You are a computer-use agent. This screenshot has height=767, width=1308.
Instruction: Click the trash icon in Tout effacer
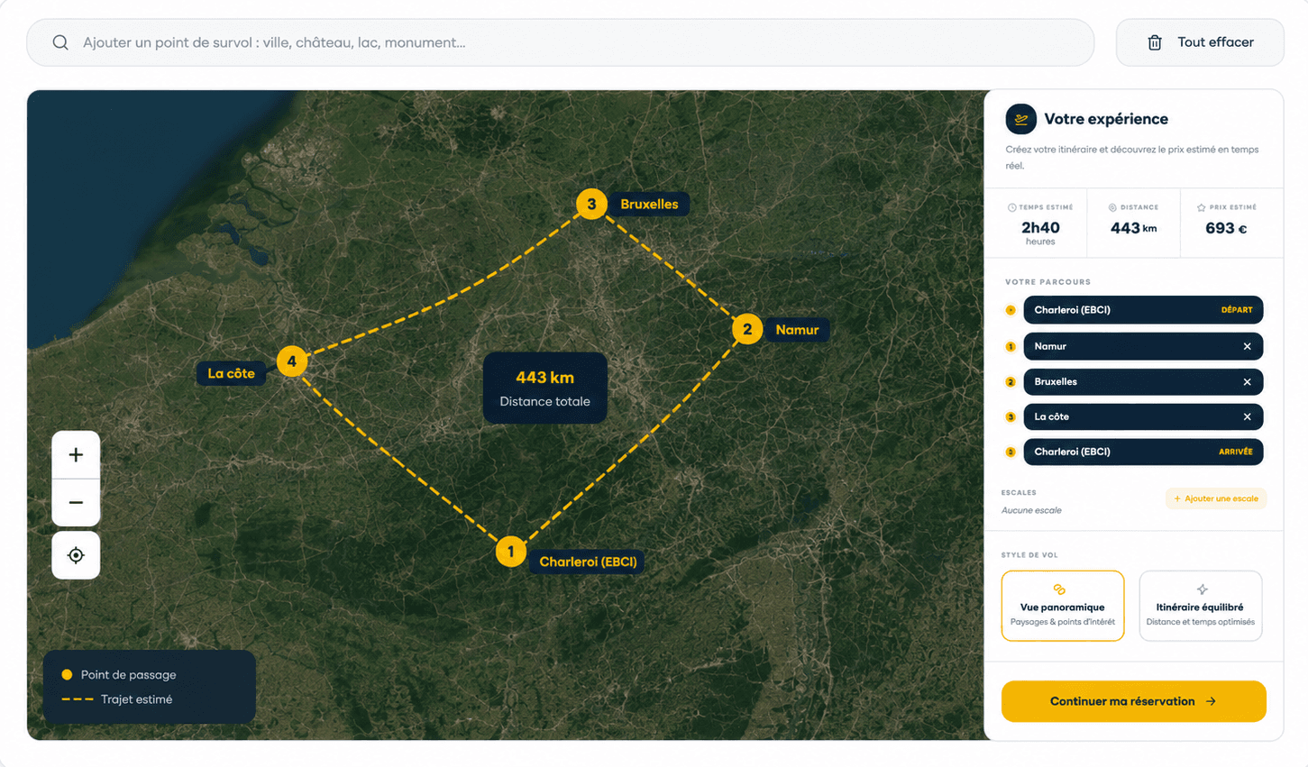[1155, 42]
